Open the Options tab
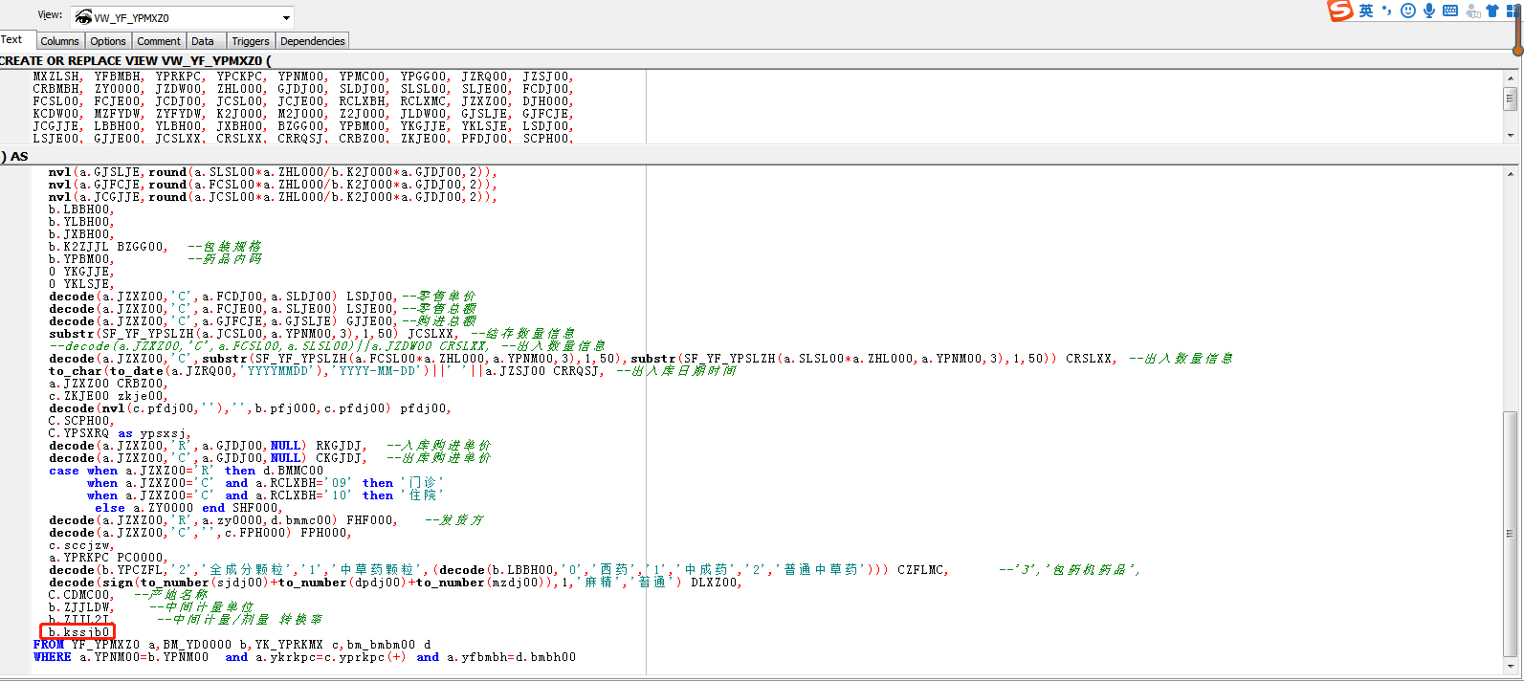The image size is (1524, 682). (x=108, y=41)
